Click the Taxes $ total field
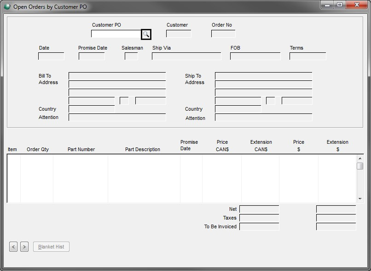 pyautogui.click(x=336, y=218)
